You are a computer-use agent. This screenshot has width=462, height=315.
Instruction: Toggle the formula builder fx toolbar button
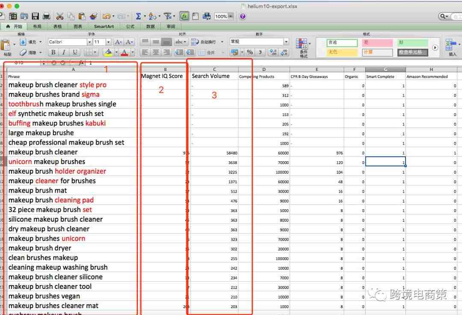[x=184, y=16]
